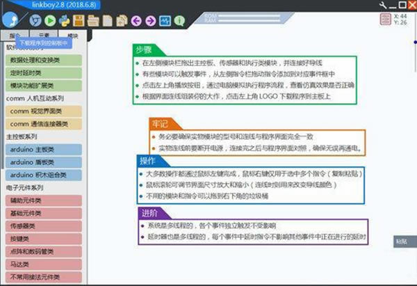Switch to the tab between 指令 and 模块
The width and height of the screenshot is (417, 286).
44,35
